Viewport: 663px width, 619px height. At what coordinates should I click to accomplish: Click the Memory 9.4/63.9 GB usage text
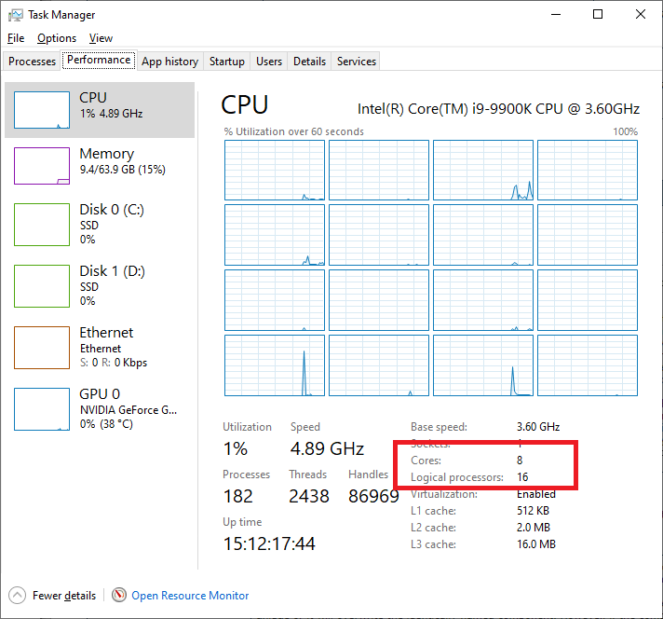[123, 170]
